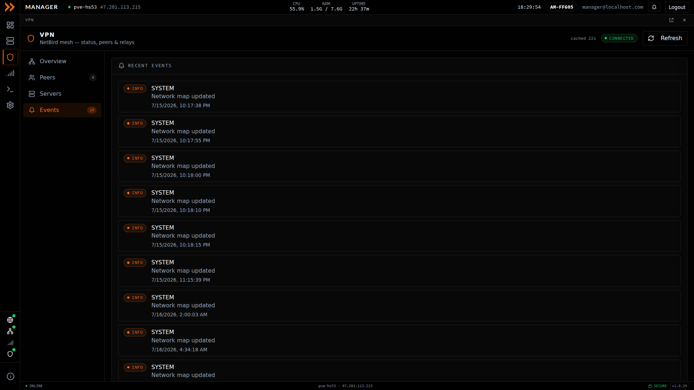Image resolution: width=694 pixels, height=390 pixels.
Task: Click the v1.0.29 version label
Action: click(680, 386)
